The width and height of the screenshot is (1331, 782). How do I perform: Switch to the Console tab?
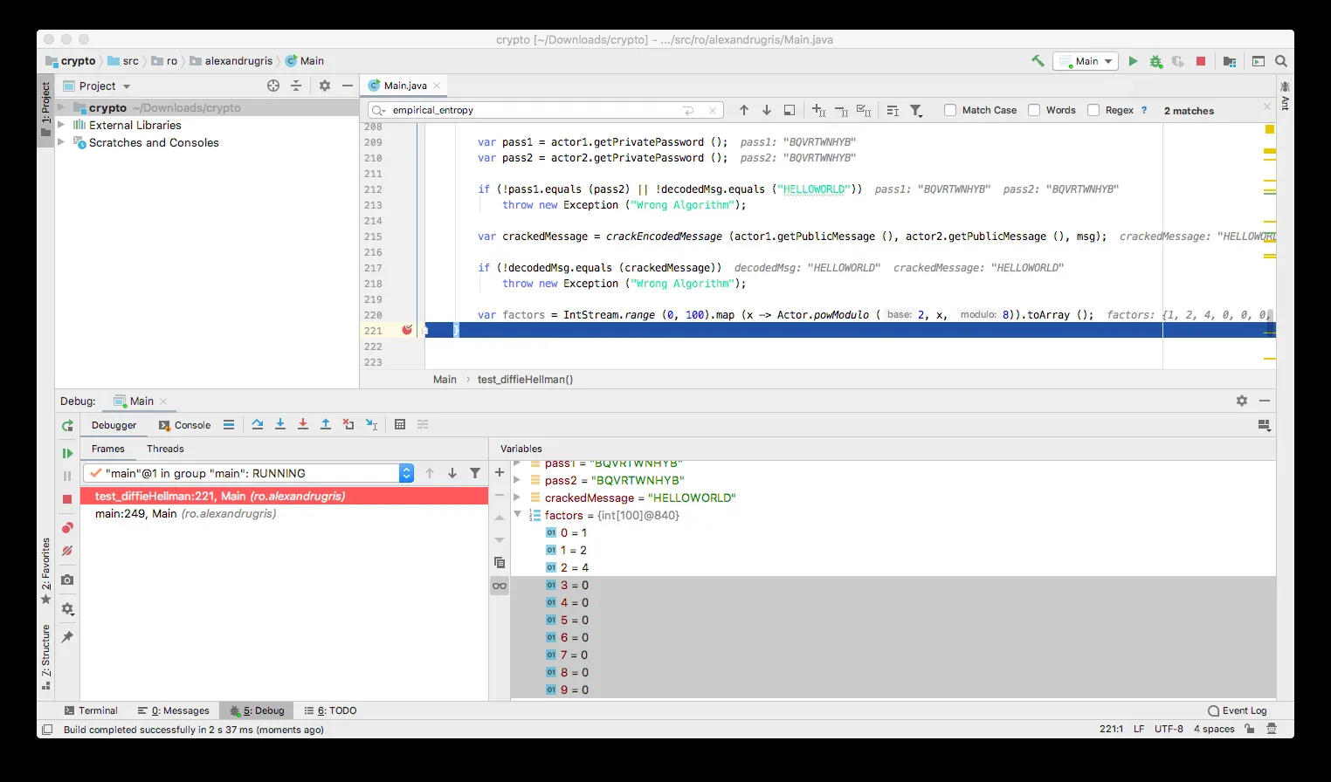[184, 425]
